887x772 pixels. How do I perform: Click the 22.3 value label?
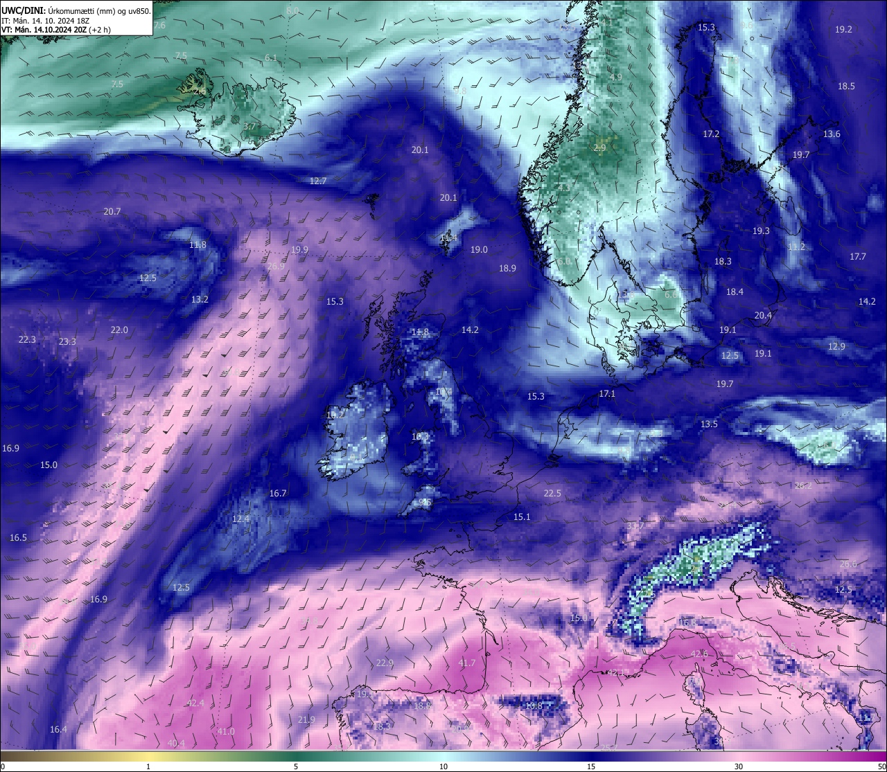tap(27, 339)
